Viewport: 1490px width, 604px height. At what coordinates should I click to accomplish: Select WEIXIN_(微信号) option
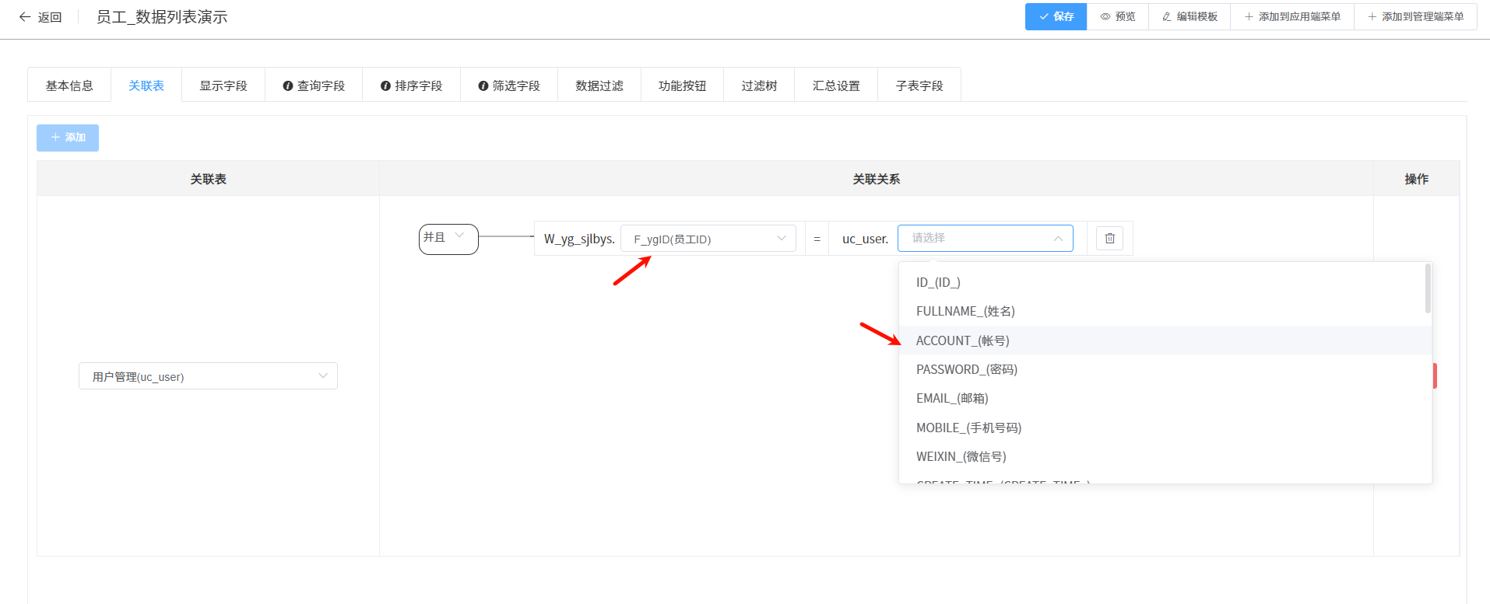pos(1165,456)
